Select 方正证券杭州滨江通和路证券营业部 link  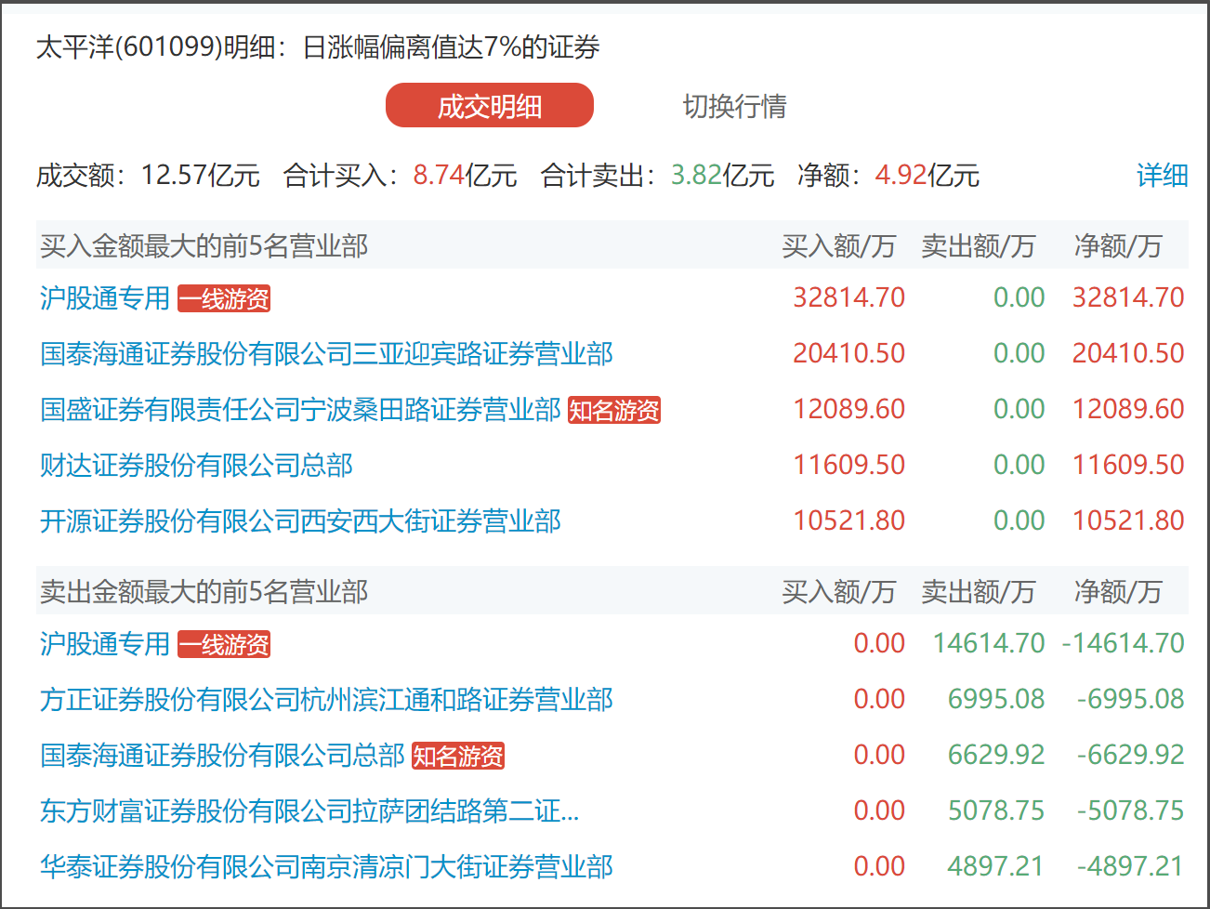(x=326, y=700)
